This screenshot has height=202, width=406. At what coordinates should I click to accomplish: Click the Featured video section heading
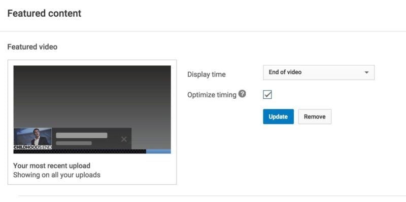[x=32, y=47]
